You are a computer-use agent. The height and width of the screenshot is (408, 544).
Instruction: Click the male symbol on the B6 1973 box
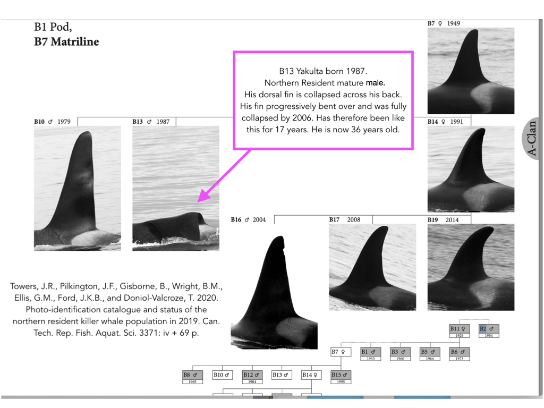pyautogui.click(x=463, y=351)
